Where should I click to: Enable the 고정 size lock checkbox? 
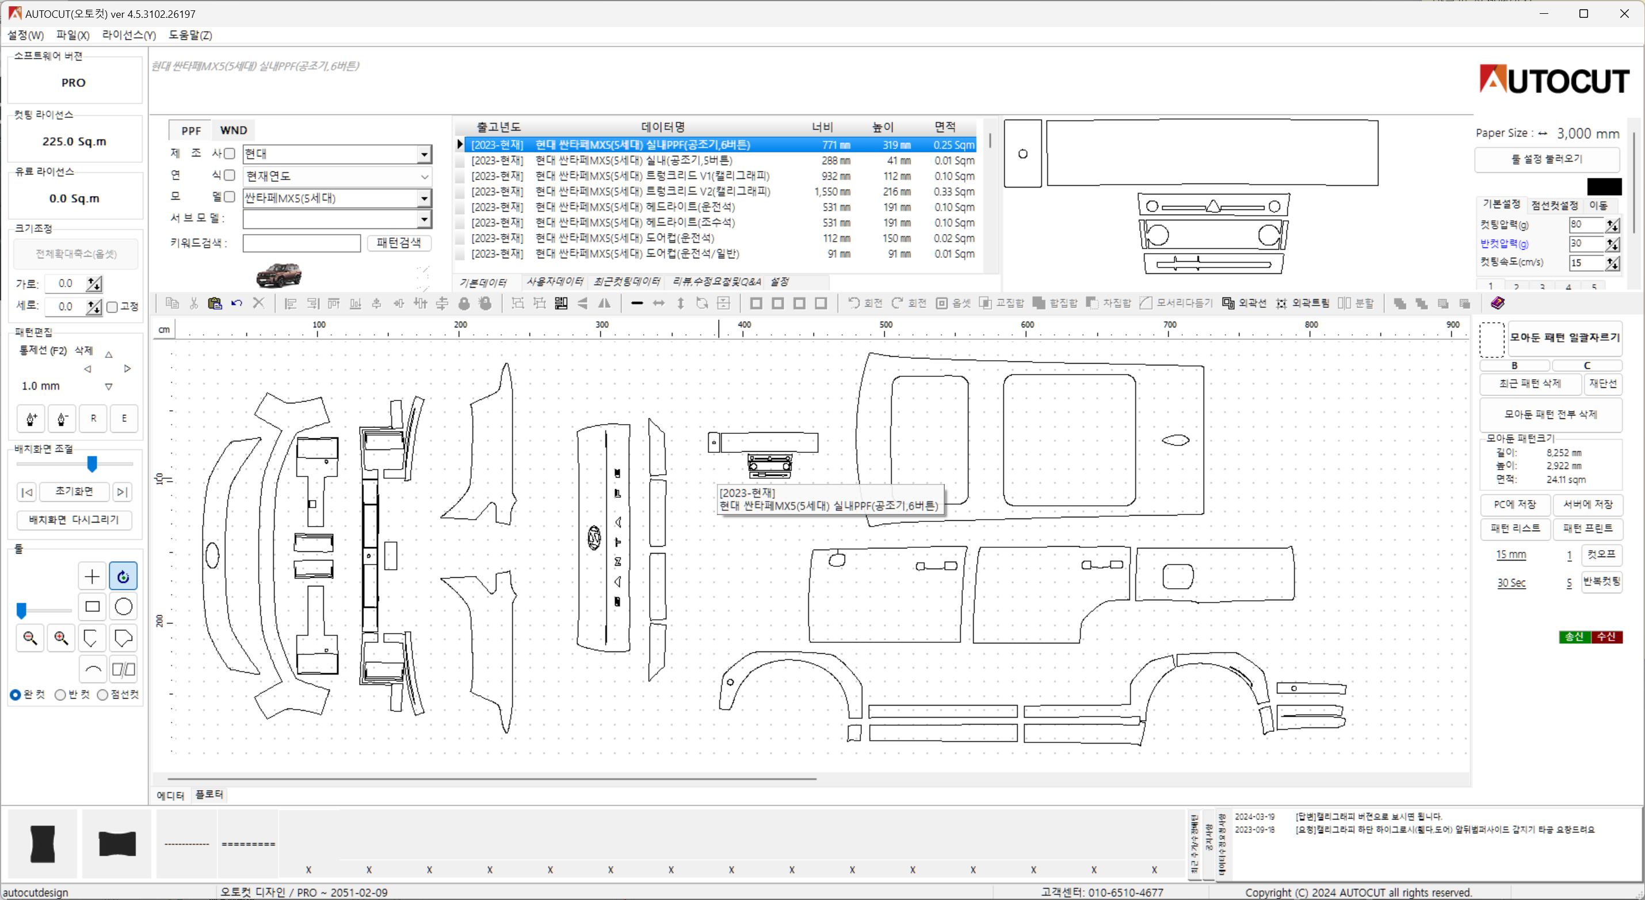pyautogui.click(x=112, y=307)
